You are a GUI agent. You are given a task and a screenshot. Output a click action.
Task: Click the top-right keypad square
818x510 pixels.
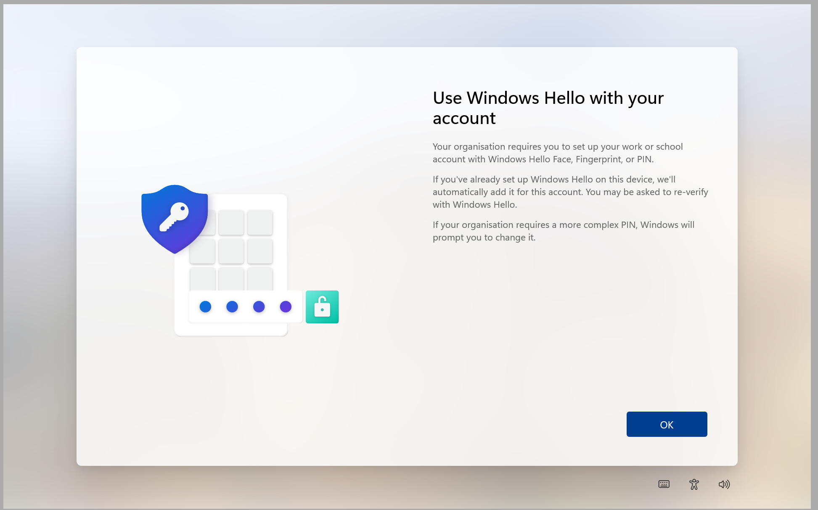point(260,222)
